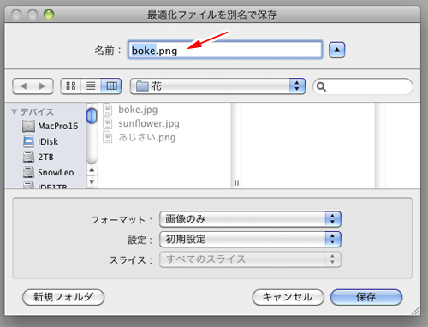Viewport: 428px width, 327px height.
Task: Click the 保存 button
Action: 366,297
